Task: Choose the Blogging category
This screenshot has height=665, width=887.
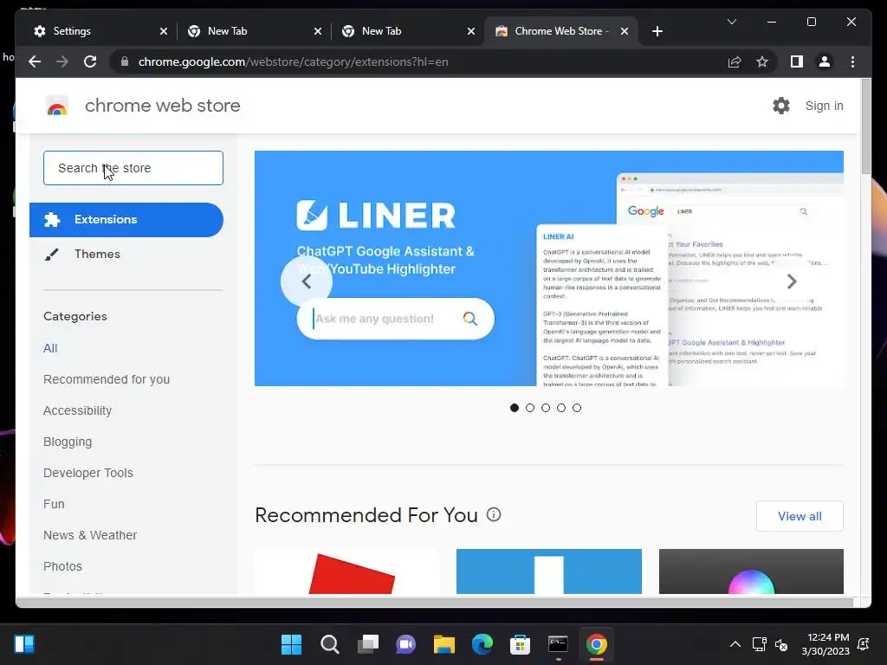Action: click(68, 442)
